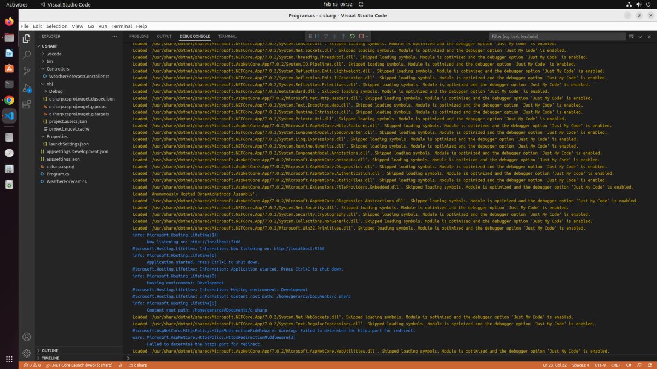The image size is (657, 369).
Task: Close the bottom panel
Action: [x=650, y=37]
